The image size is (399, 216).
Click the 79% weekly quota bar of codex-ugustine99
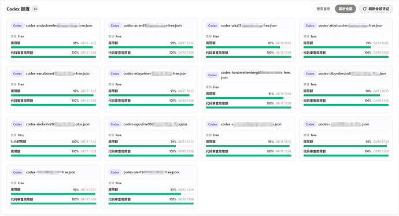(x=151, y=146)
